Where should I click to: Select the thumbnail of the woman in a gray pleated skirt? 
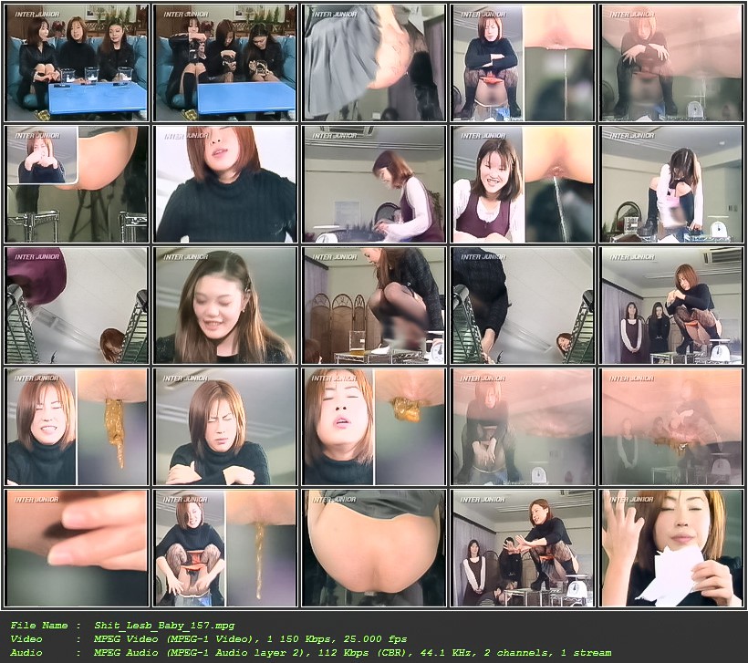pyautogui.click(x=375, y=63)
